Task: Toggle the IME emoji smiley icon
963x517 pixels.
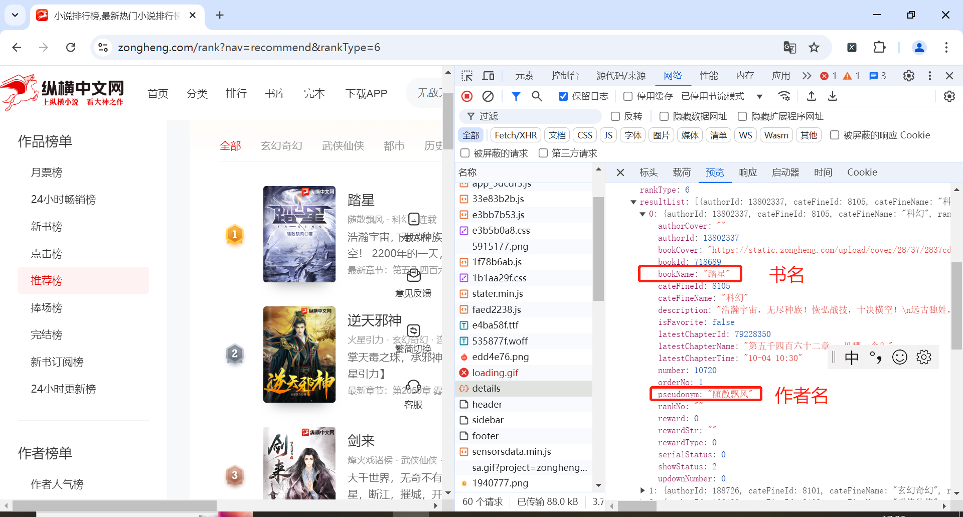Action: point(900,357)
